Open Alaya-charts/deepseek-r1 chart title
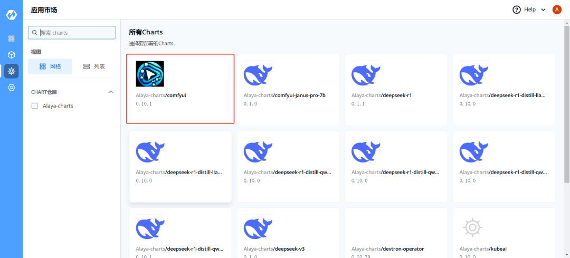 pos(382,95)
